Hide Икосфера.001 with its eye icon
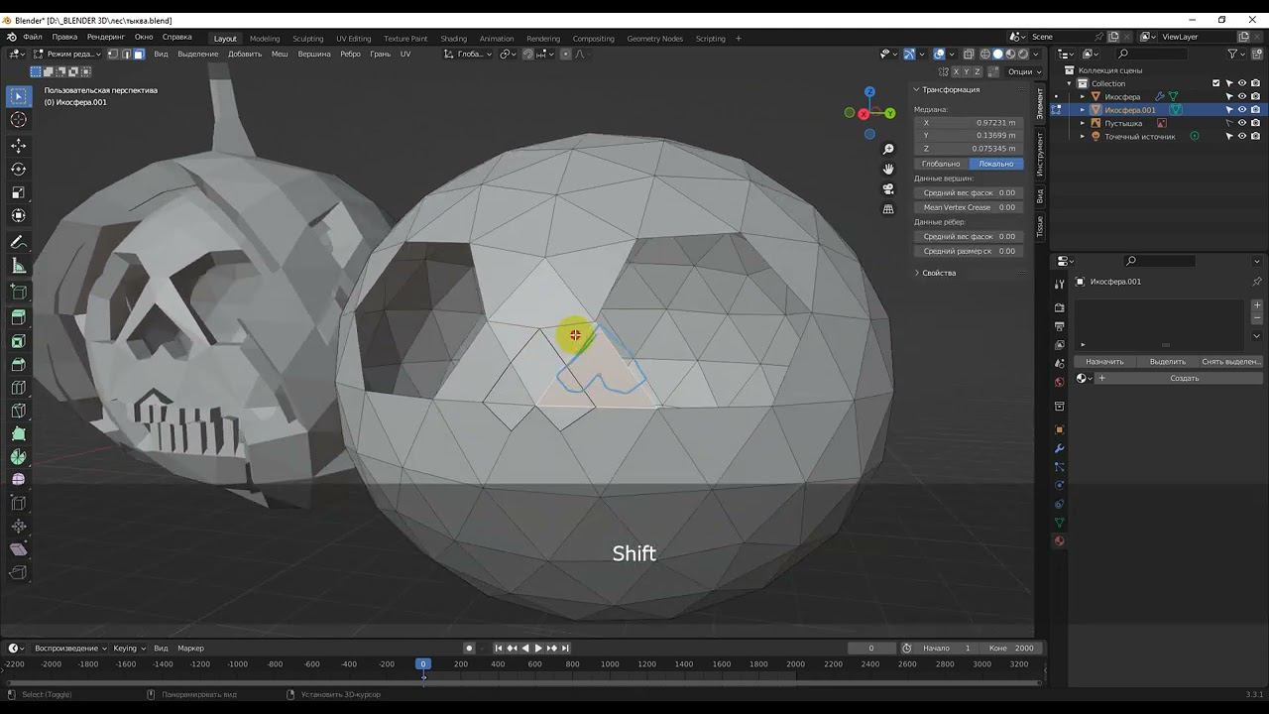Screen dimensions: 1269x714 pyautogui.click(x=1242, y=110)
